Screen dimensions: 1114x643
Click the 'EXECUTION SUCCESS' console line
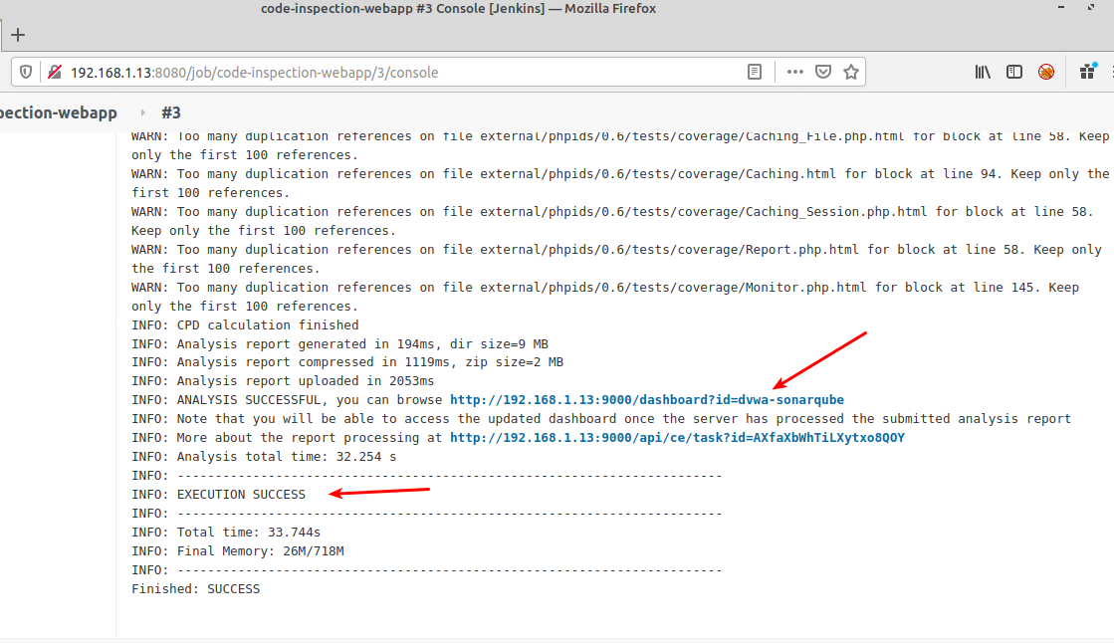tap(241, 495)
